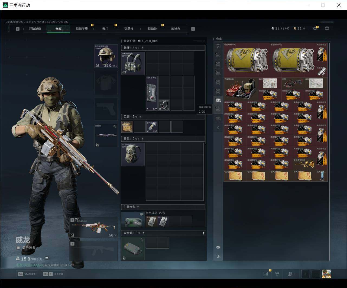This screenshot has width=347, height=288.
Task: Select the melee knife slot
Action: pos(106,135)
